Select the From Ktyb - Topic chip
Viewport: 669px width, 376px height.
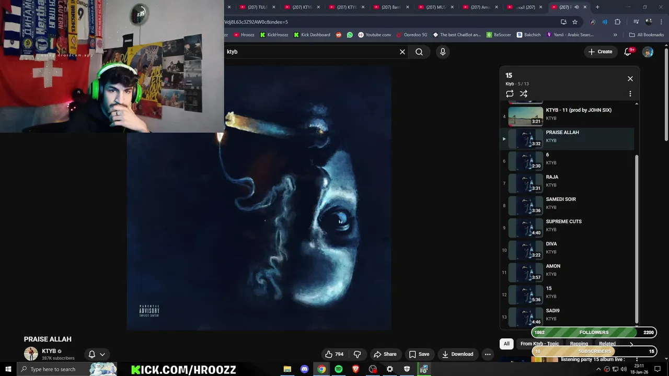coord(539,344)
